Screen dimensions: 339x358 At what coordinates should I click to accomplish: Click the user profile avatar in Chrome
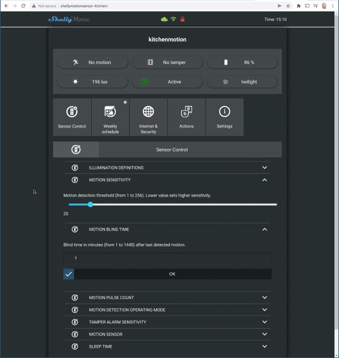(324, 6)
